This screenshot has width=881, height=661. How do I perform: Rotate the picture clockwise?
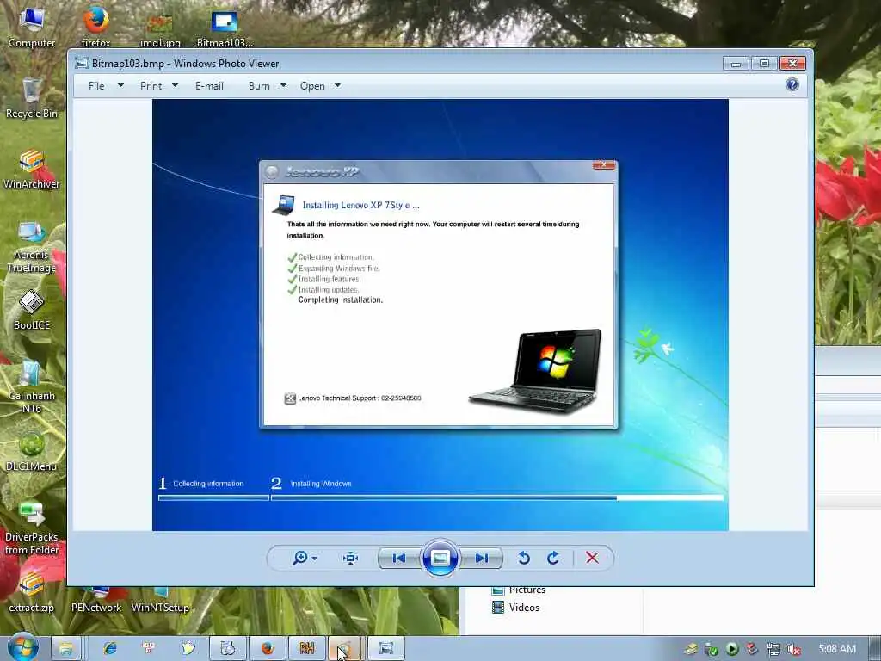tap(553, 558)
